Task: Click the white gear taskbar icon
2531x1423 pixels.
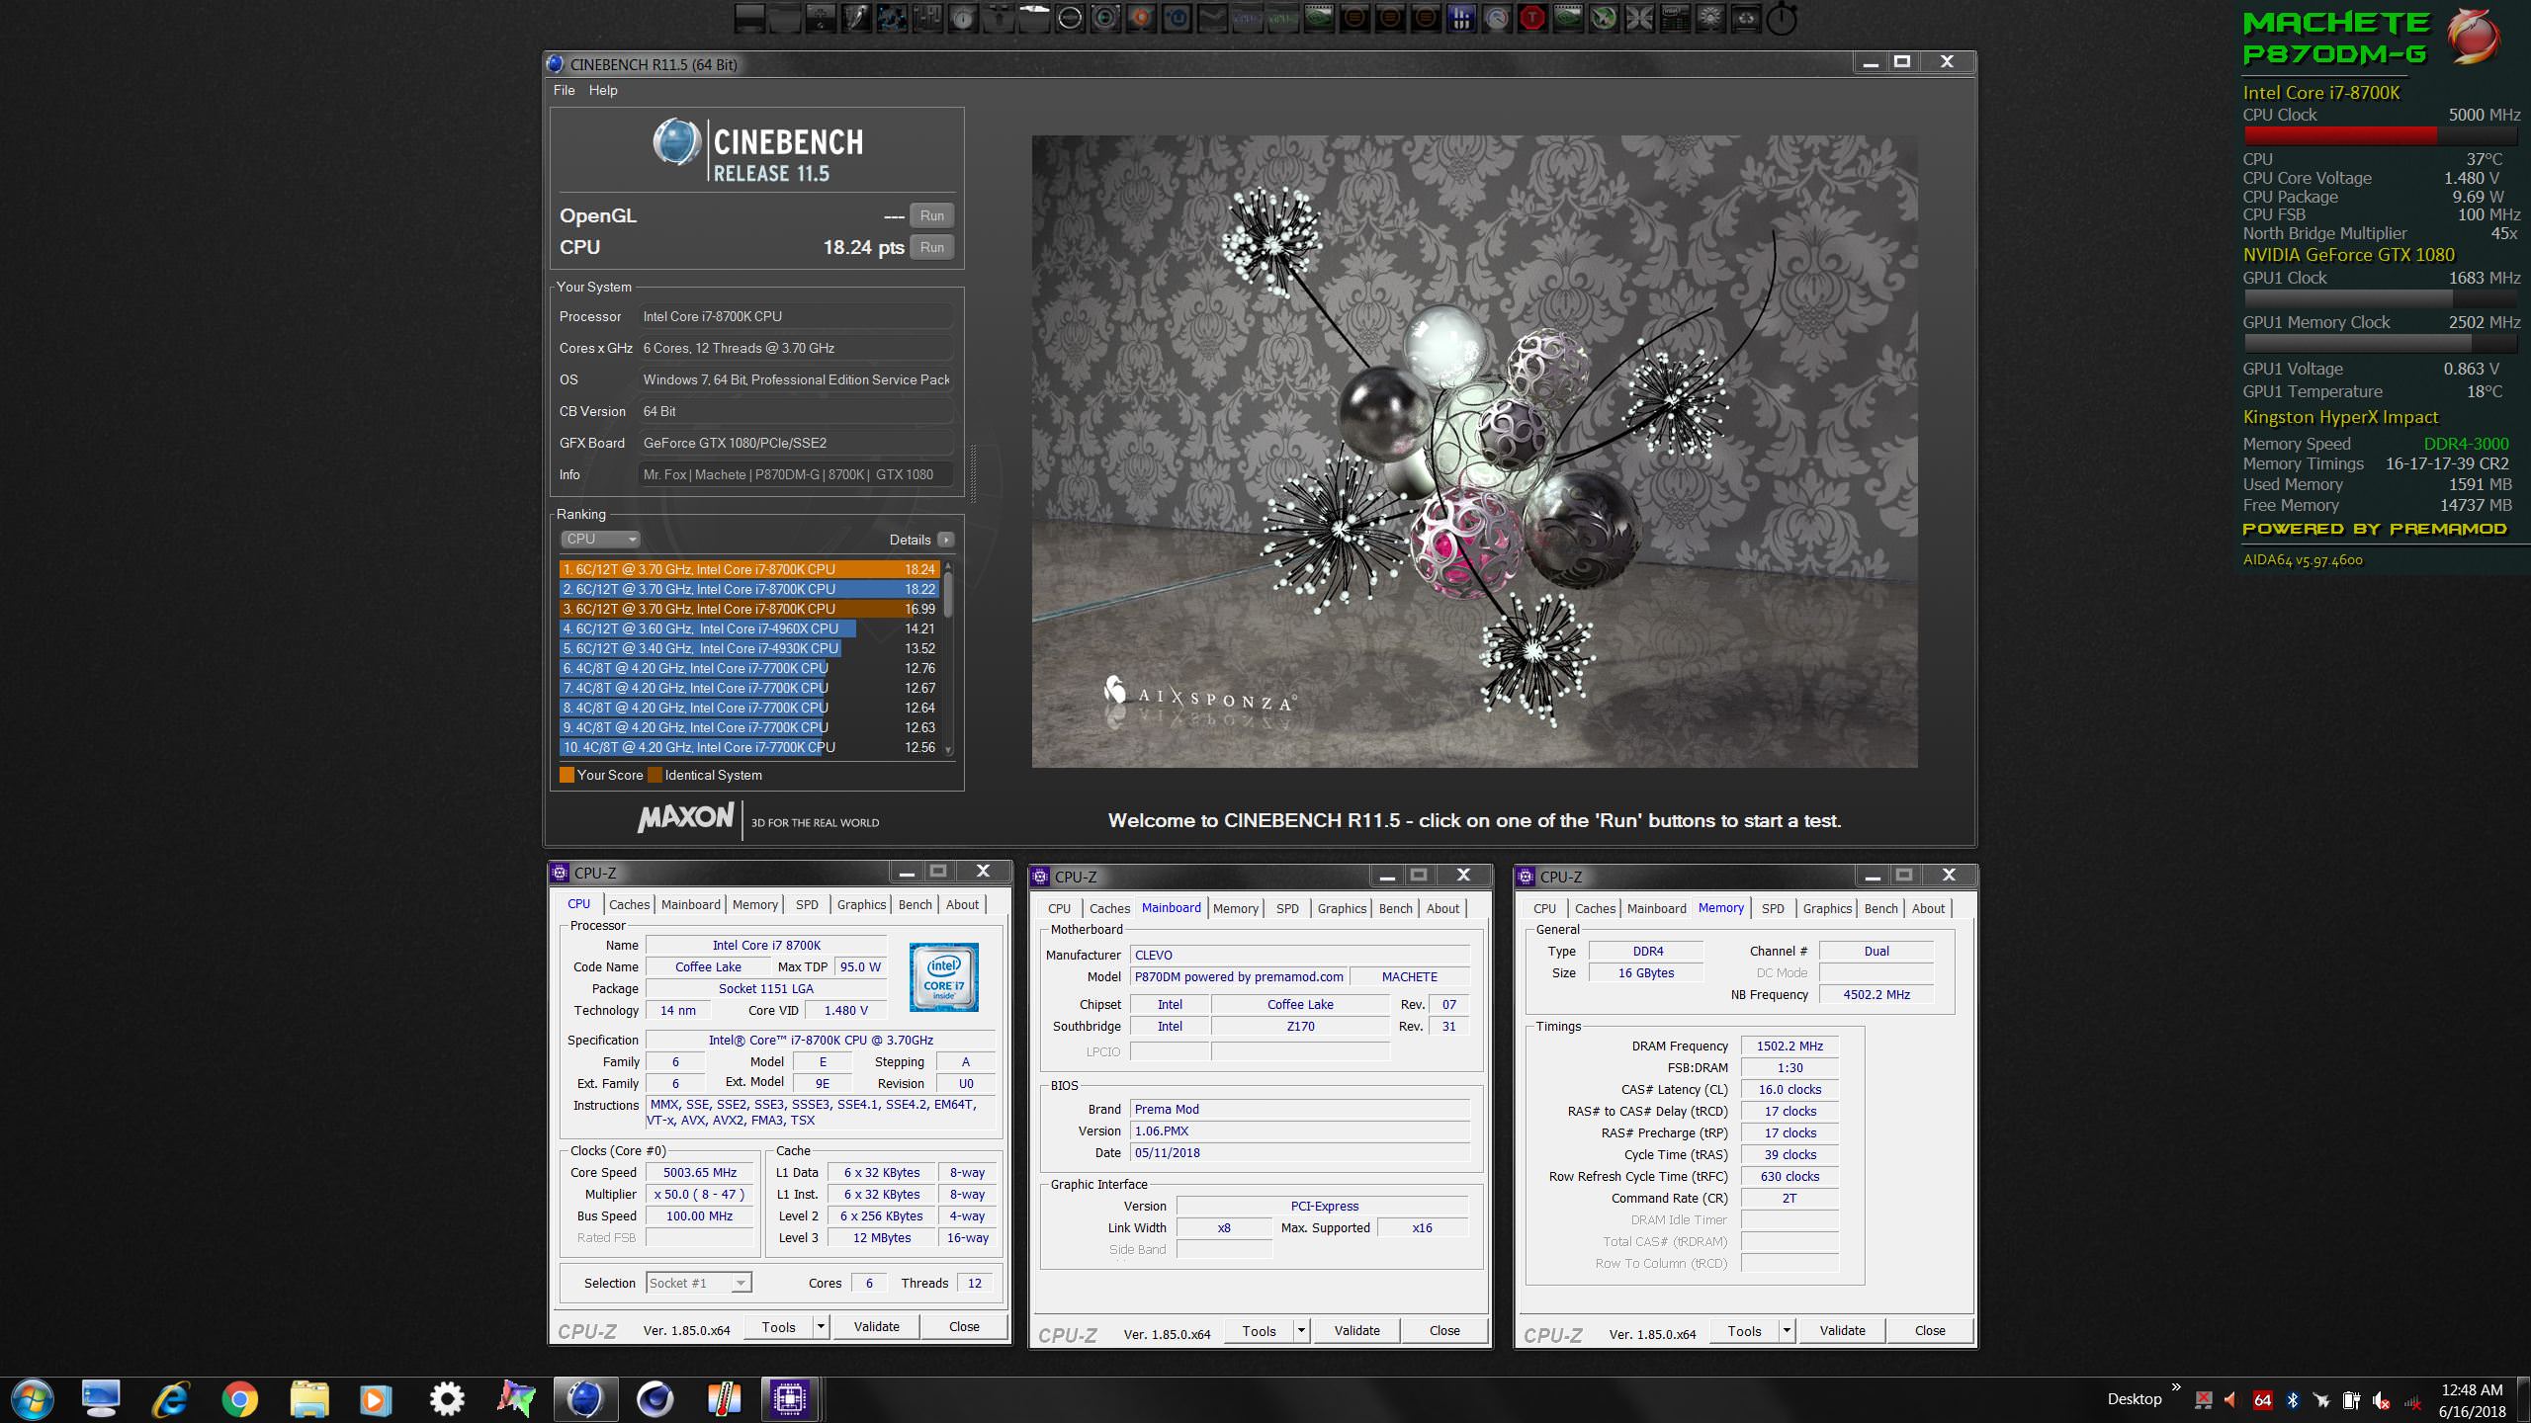Action: point(447,1398)
